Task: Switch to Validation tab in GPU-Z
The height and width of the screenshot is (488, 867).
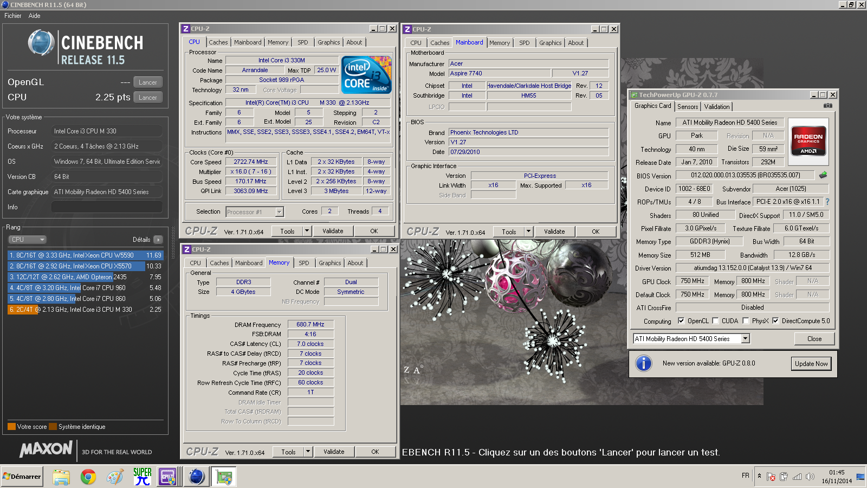Action: tap(717, 107)
